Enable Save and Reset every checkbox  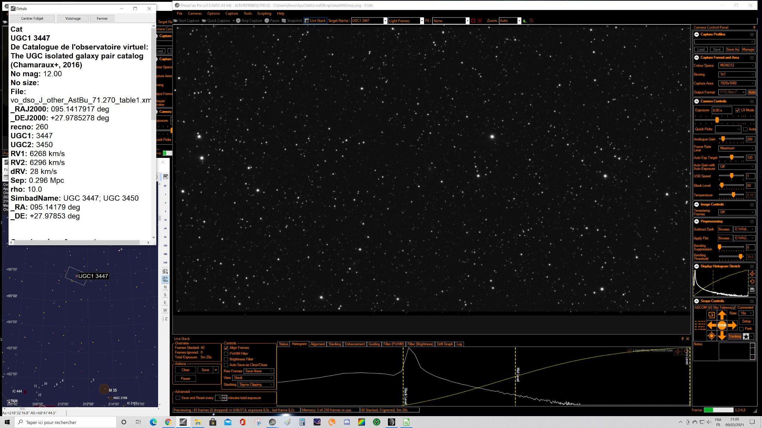(178, 398)
